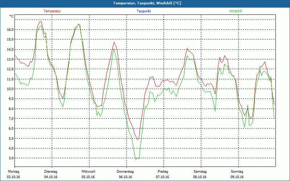The image size is (290, 181).
Task: Click the 4,0 y-axis value
Action: coord(11,148)
